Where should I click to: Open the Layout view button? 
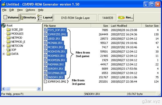click(45, 18)
